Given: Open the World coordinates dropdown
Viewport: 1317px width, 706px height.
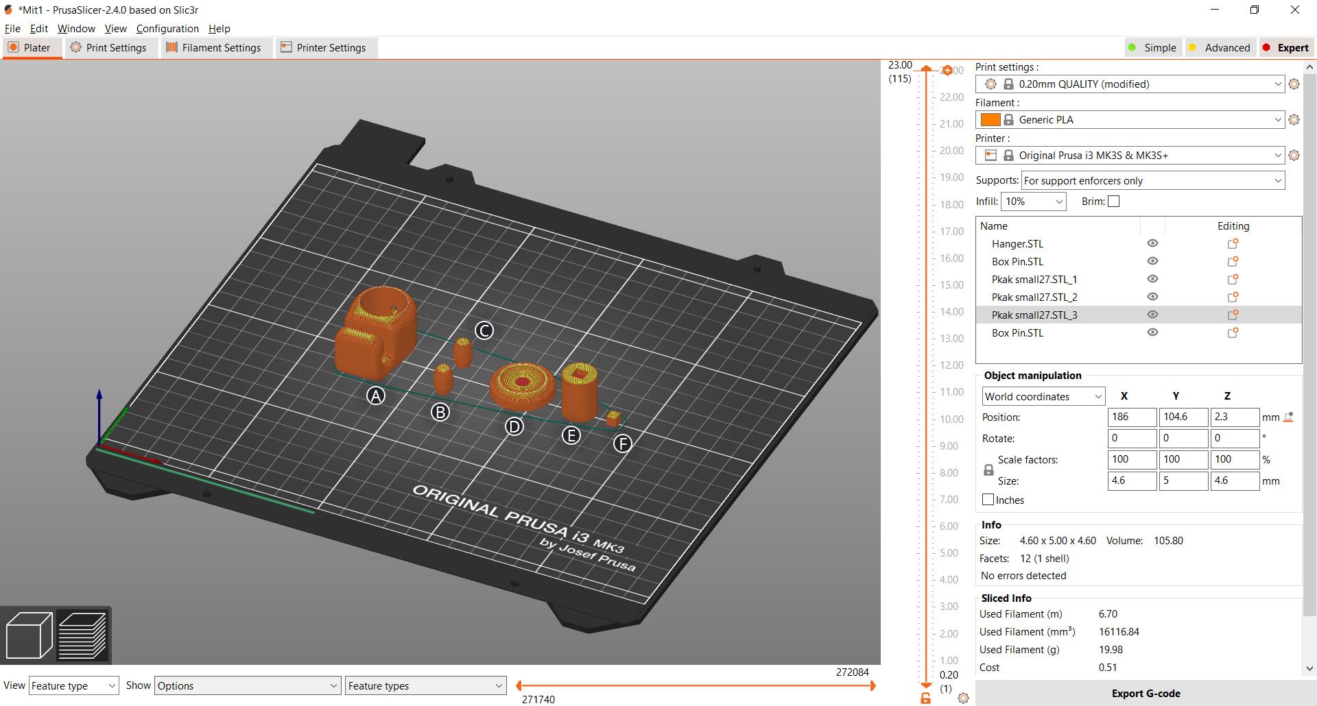Looking at the screenshot, I should coord(1043,397).
